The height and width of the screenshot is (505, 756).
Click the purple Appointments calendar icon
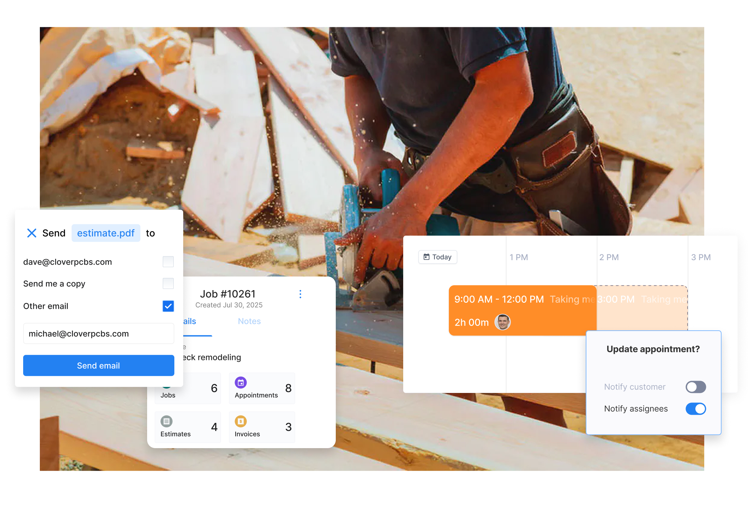241,382
